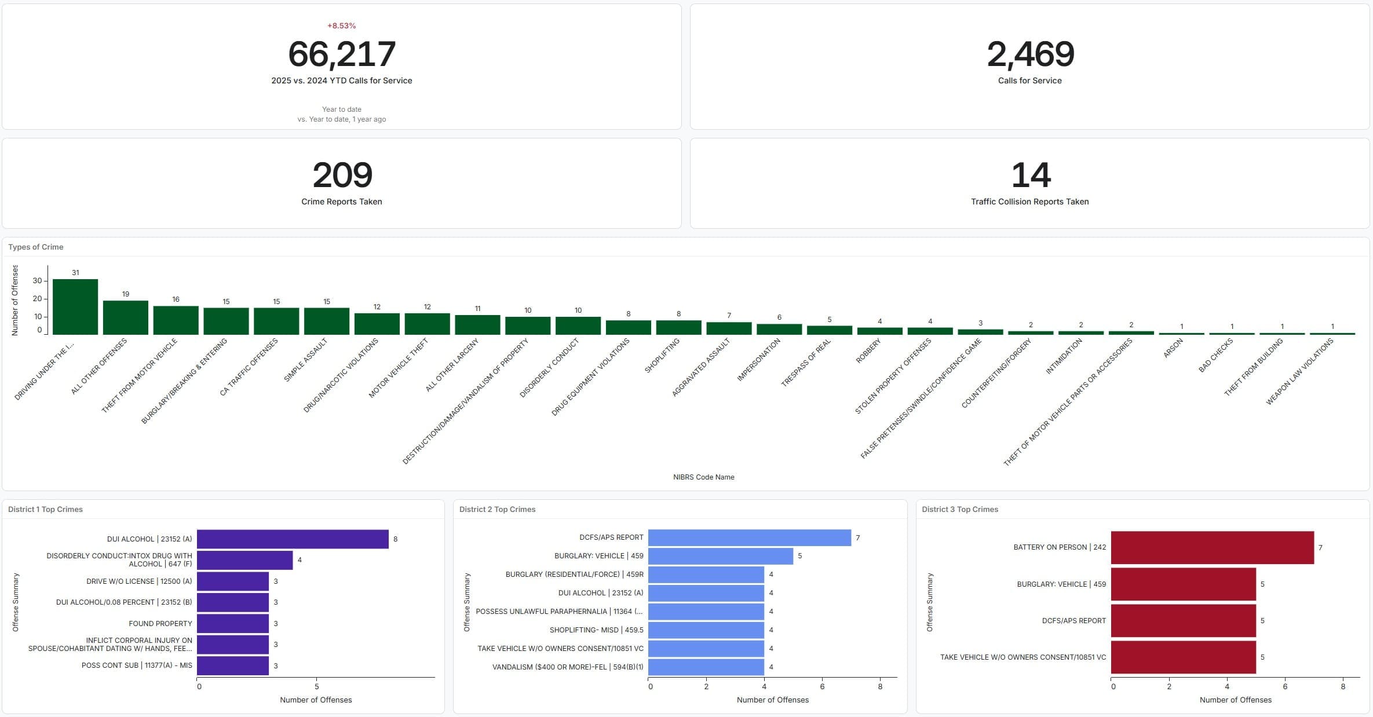1373x717 pixels.
Task: Click the Theft From Motor Vehicle green bar
Action: pos(176,320)
